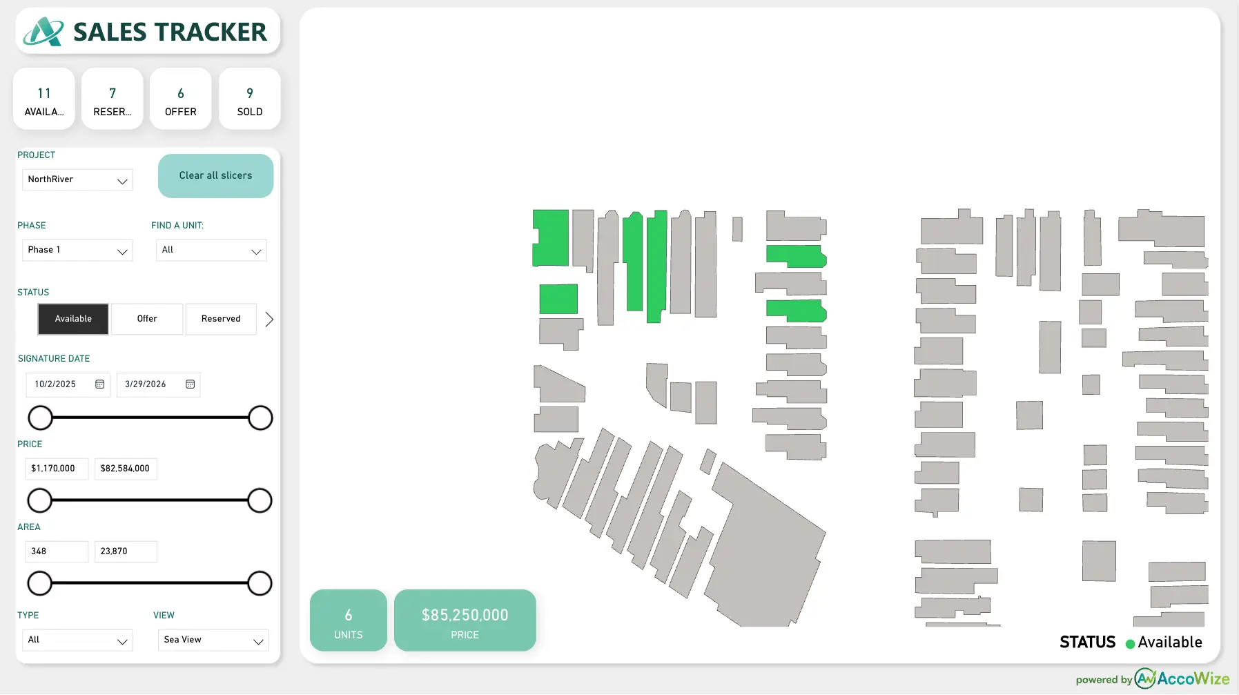Click the AccoWize logo at bottom right

click(1181, 678)
